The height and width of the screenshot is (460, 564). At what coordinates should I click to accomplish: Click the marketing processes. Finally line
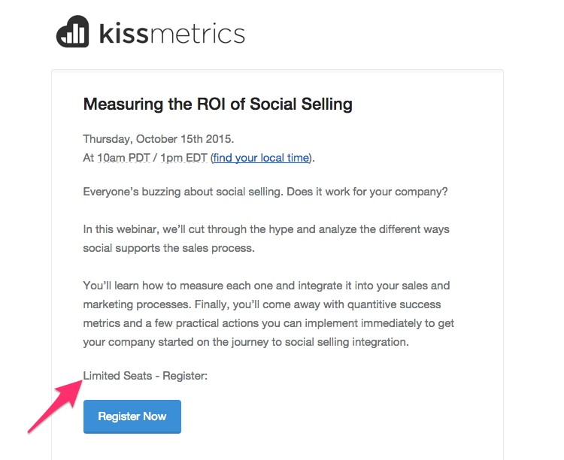[262, 304]
